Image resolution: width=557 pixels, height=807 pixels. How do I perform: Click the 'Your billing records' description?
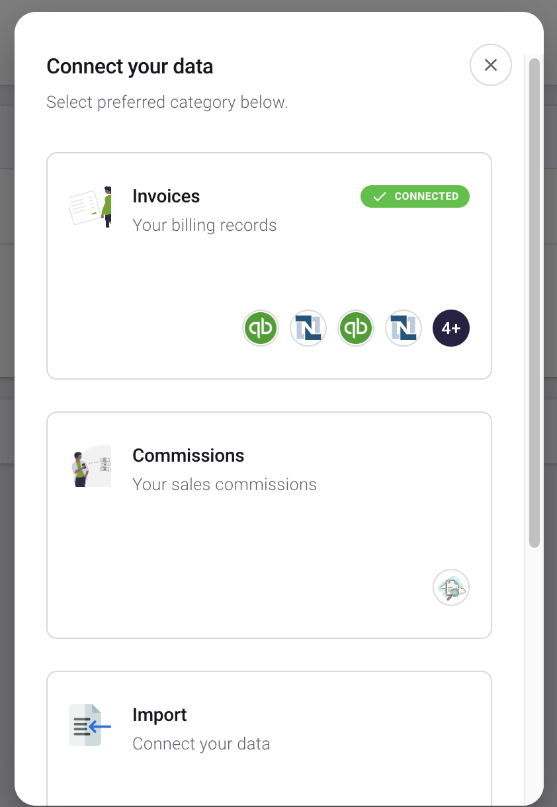point(204,225)
